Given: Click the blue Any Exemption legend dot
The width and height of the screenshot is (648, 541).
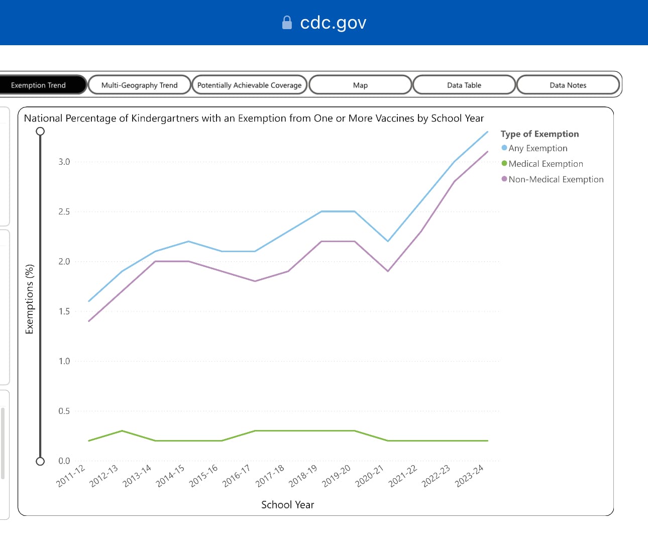Looking at the screenshot, I should 504,148.
